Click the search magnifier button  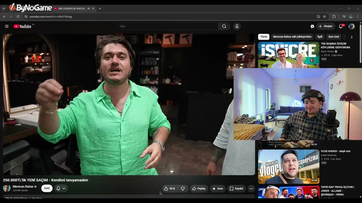point(224,26)
